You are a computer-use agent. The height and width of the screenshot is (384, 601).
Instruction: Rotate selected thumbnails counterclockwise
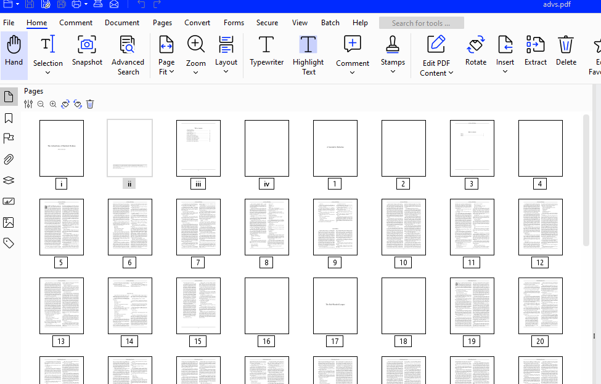tap(65, 104)
